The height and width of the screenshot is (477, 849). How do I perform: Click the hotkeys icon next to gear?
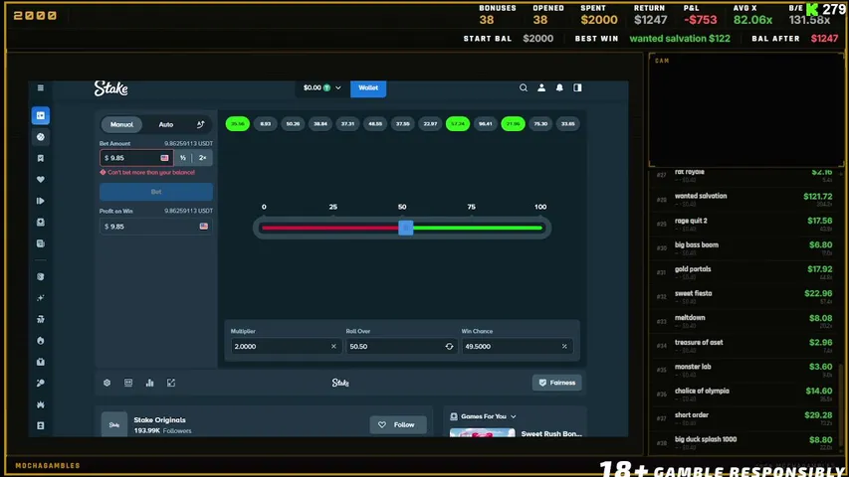pos(128,383)
